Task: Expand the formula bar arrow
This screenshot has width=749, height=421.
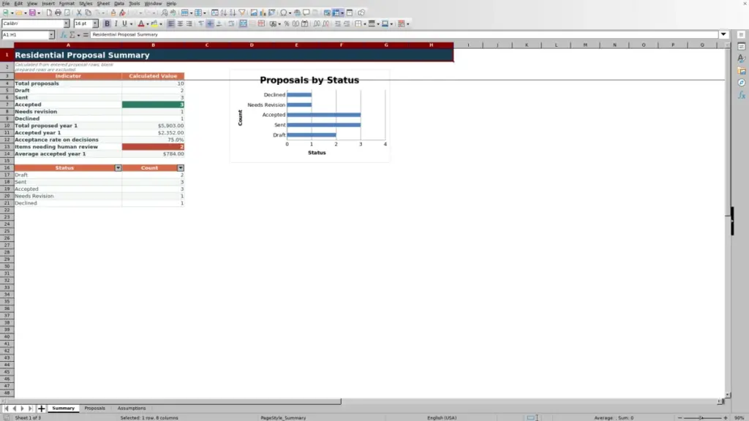Action: 723,34
